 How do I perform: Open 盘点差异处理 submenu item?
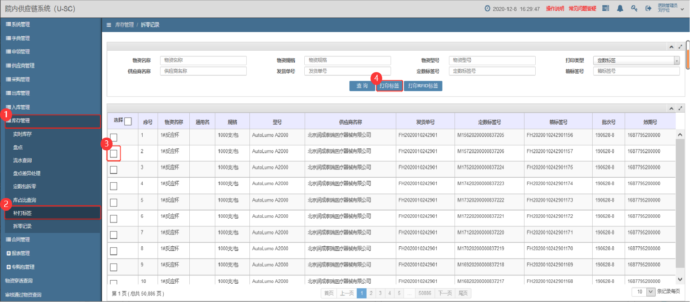27,173
